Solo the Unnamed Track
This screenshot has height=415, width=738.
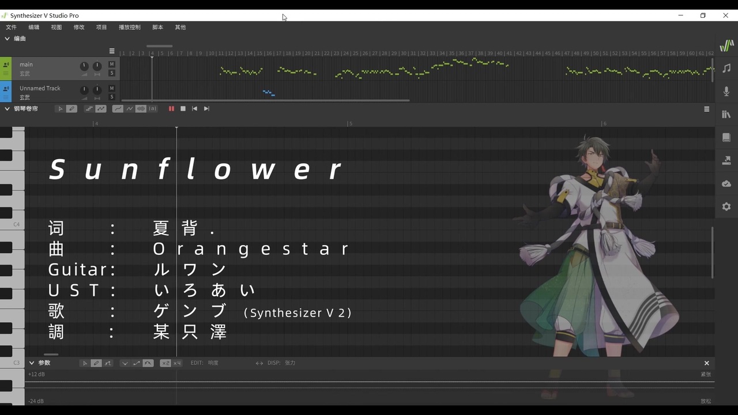click(112, 97)
